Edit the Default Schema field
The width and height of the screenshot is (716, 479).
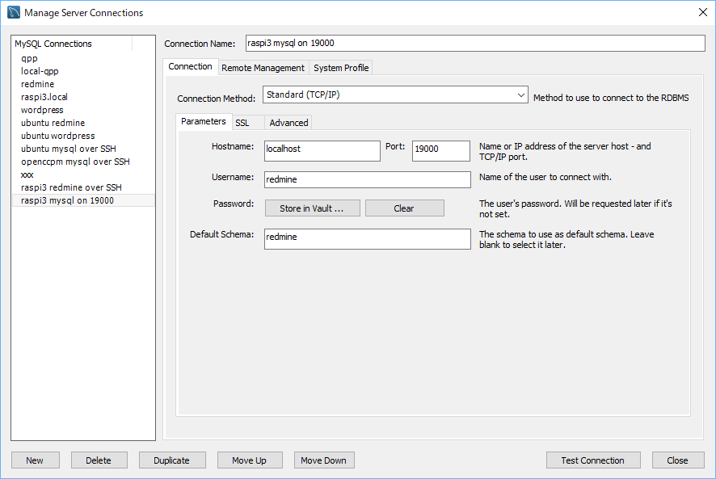[367, 239]
